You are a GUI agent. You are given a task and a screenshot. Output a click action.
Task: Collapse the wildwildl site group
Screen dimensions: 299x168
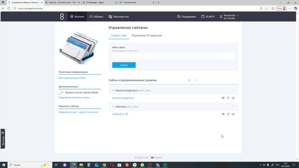click(x=113, y=107)
